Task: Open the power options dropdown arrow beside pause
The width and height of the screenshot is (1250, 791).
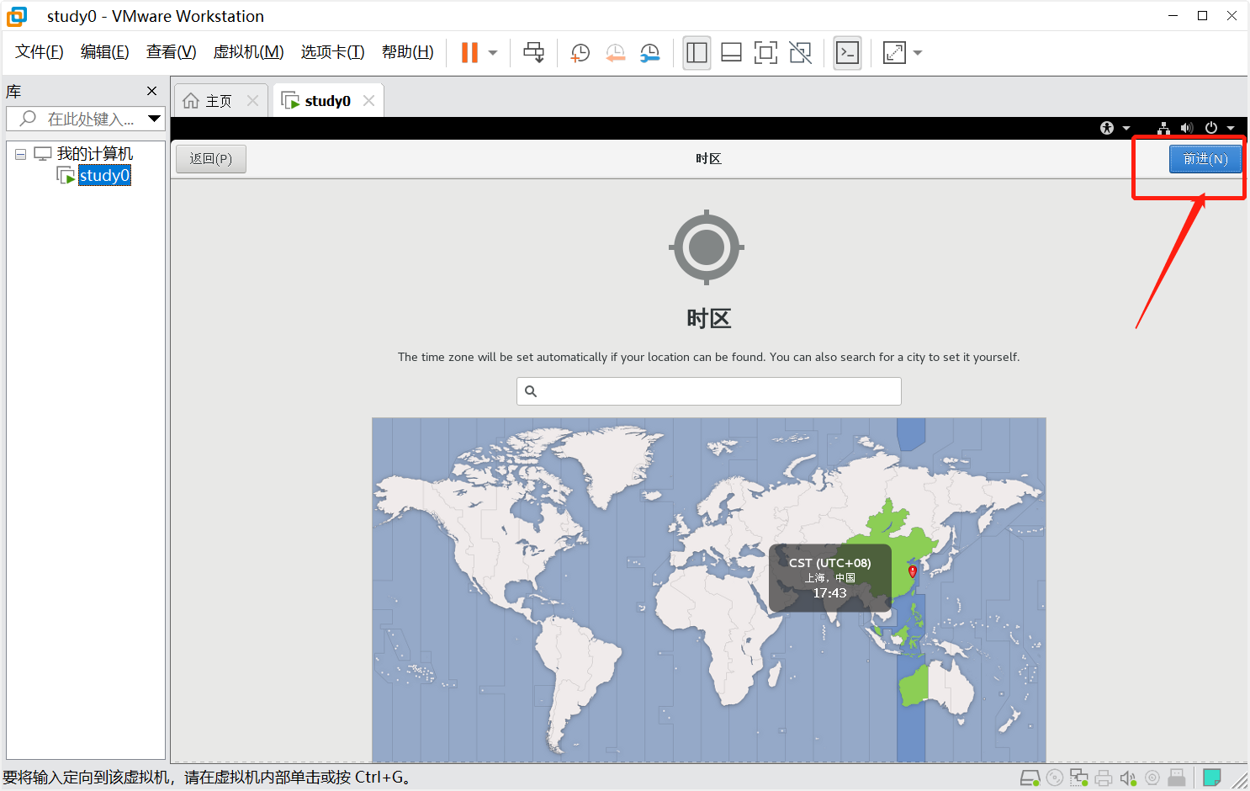Action: tap(493, 53)
